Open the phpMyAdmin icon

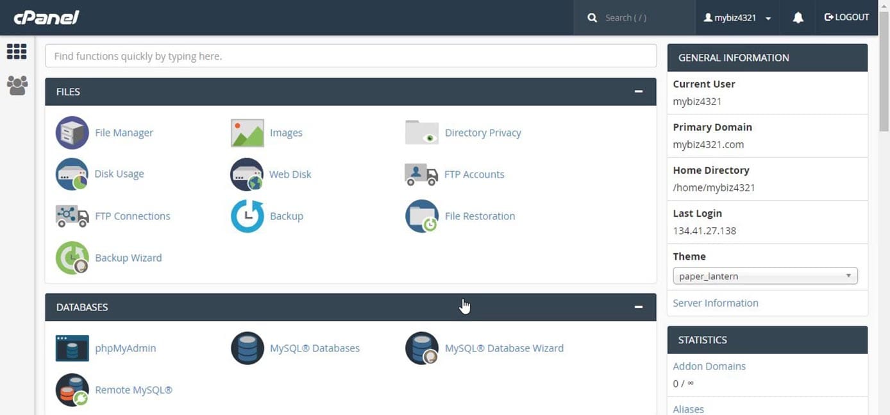coord(72,348)
